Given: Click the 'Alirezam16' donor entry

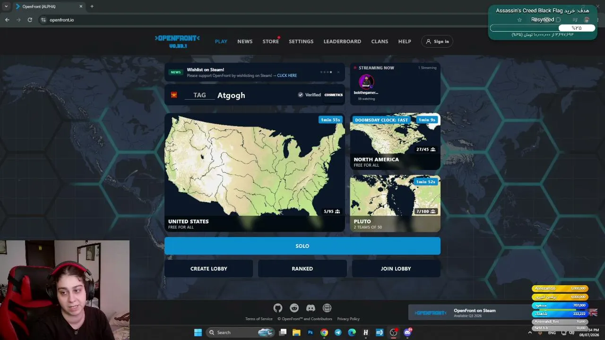Looking at the screenshot, I should [x=560, y=289].
